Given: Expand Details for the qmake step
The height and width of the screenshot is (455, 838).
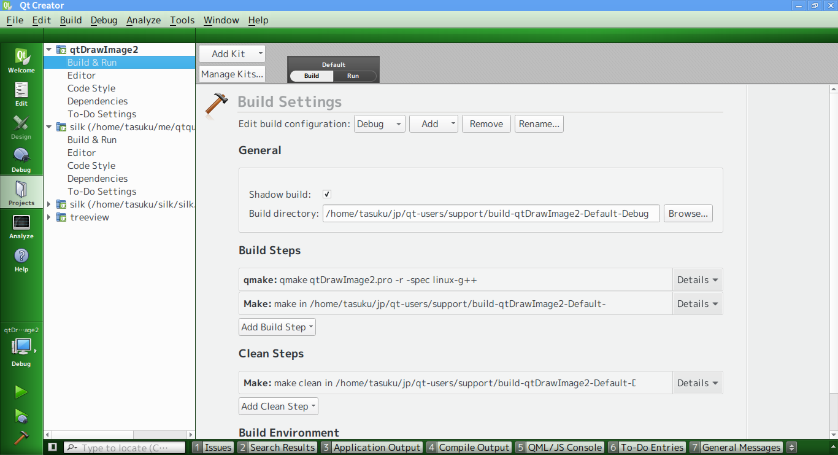Looking at the screenshot, I should point(698,280).
